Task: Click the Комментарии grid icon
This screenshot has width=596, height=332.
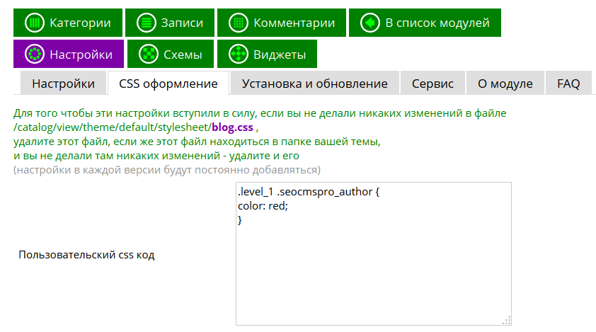Action: click(x=239, y=23)
